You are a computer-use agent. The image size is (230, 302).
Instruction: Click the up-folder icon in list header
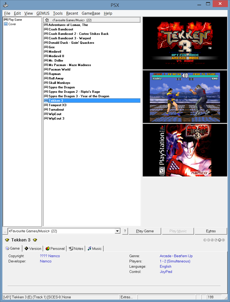coord(47,20)
